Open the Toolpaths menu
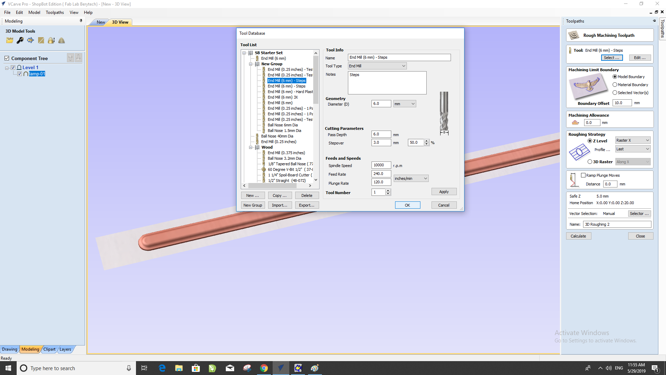The width and height of the screenshot is (666, 375). click(x=55, y=12)
